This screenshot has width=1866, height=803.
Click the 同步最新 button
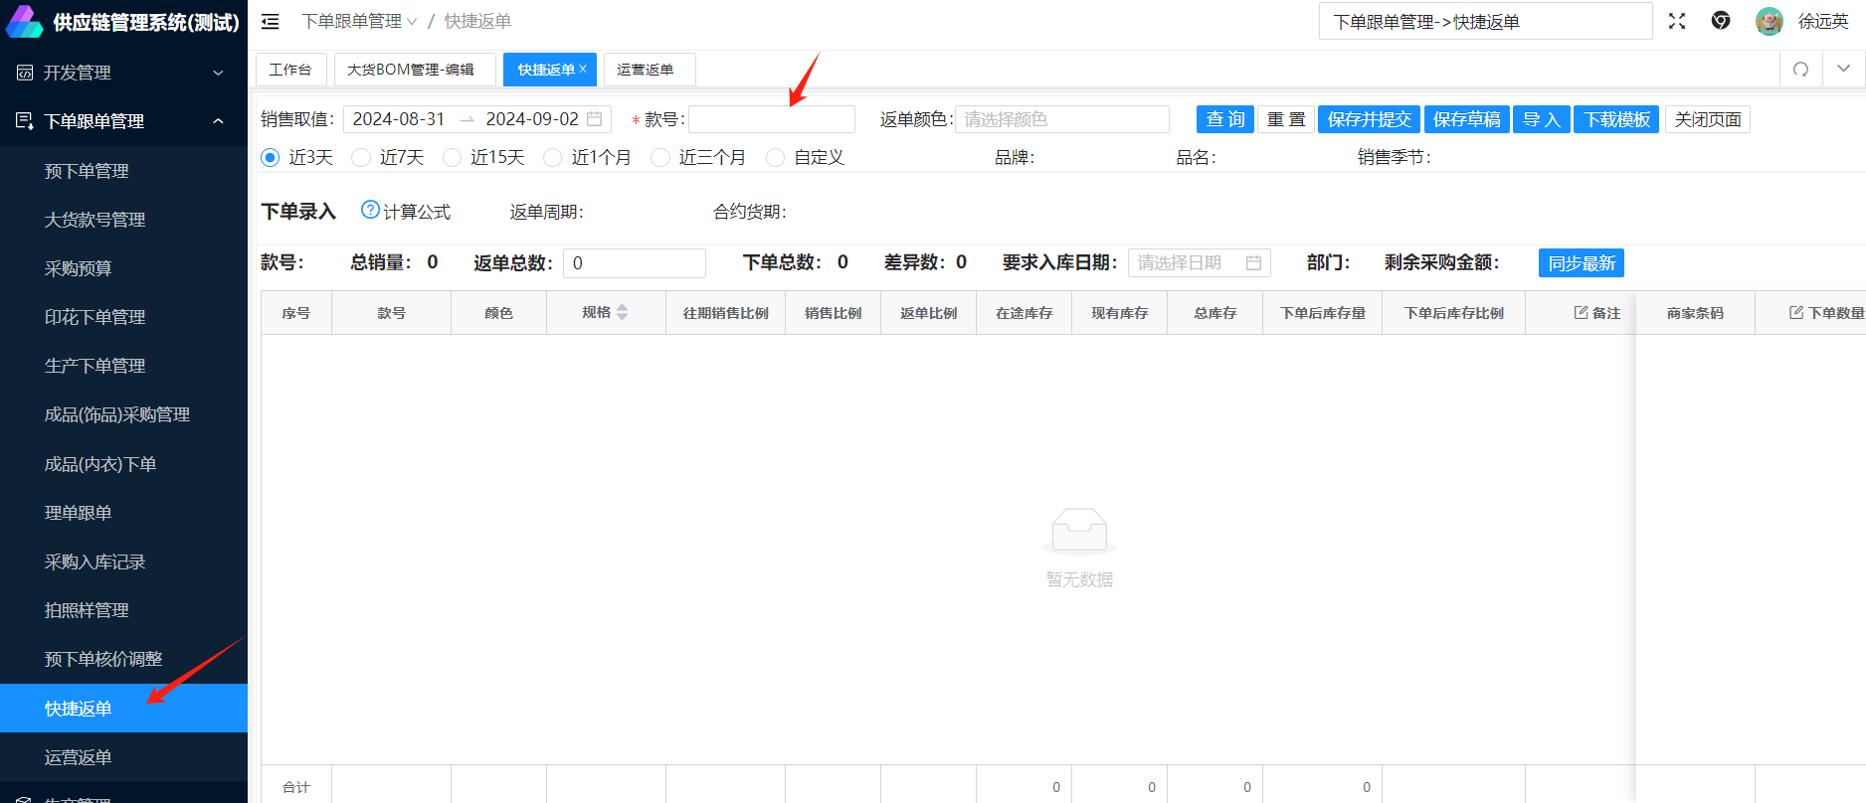1581,263
